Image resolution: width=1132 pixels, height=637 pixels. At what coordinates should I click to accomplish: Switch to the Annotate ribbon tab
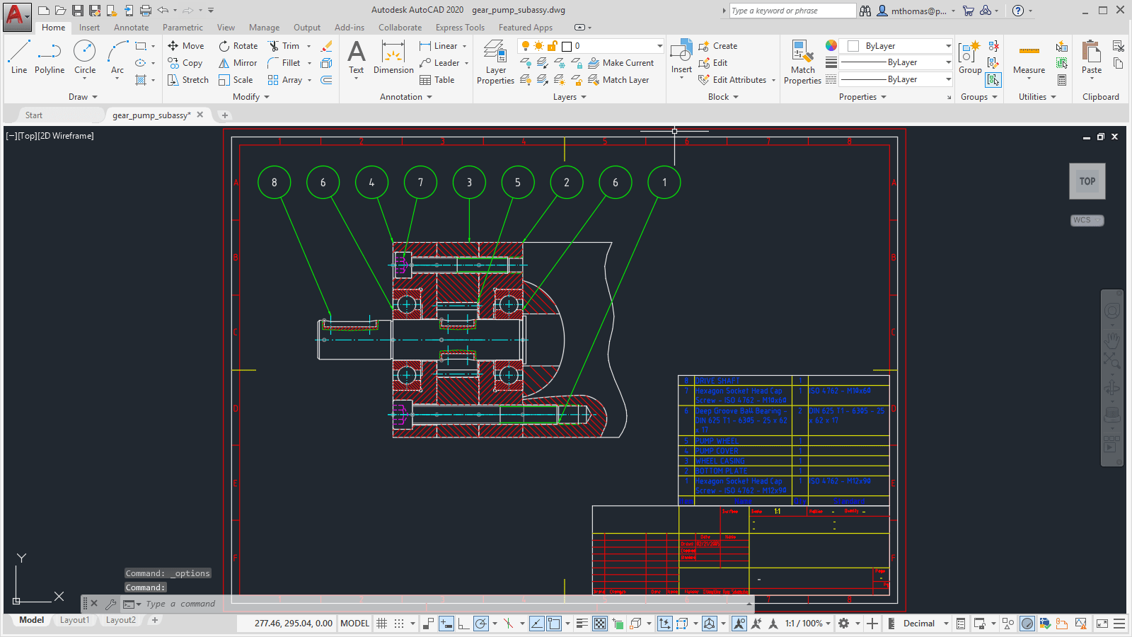coord(131,28)
